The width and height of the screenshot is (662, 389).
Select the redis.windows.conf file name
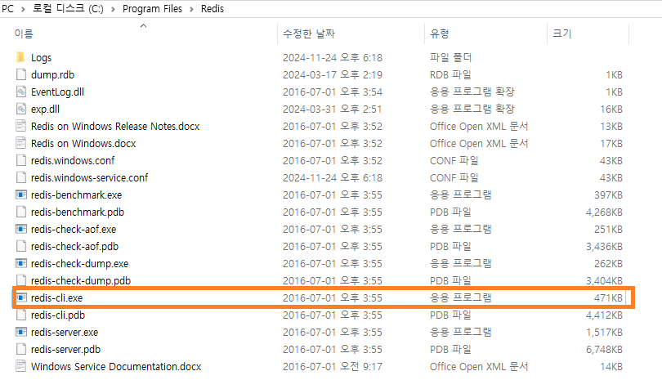coord(73,161)
